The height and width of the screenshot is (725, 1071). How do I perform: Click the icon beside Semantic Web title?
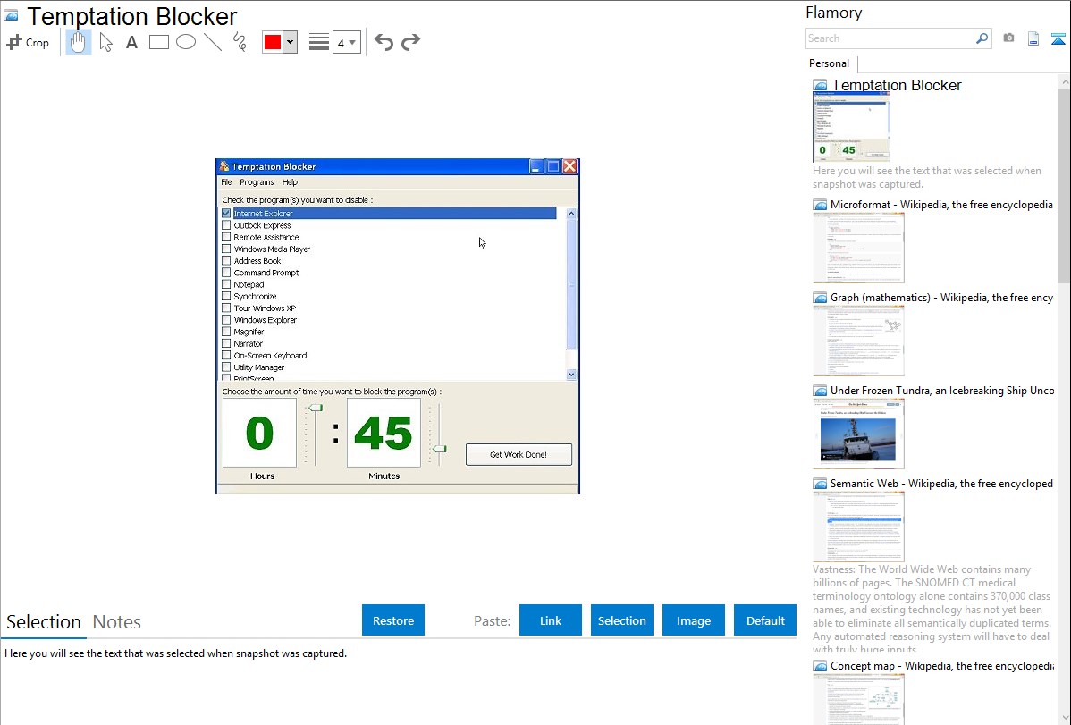(820, 484)
